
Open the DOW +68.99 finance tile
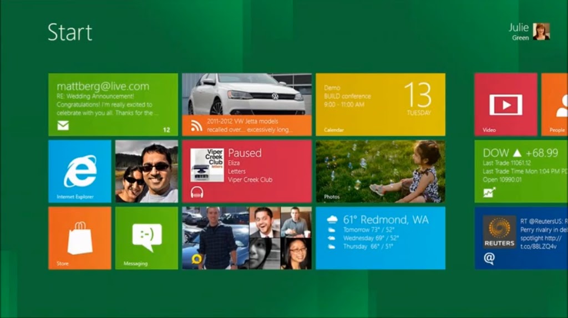(521, 171)
